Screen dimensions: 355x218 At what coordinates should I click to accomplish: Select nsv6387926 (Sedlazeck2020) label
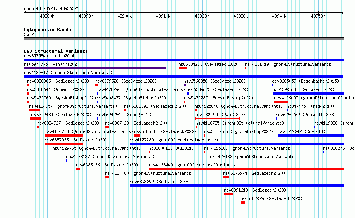(76, 140)
